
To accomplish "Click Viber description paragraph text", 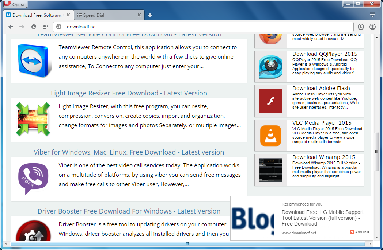I will pyautogui.click(x=149, y=175).
